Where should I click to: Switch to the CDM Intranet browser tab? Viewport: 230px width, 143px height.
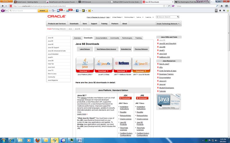94,2
